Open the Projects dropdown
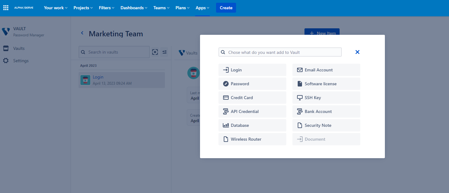449x193 pixels. [x=83, y=8]
